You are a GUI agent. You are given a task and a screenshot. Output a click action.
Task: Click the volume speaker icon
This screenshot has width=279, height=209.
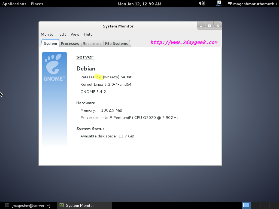click(x=201, y=4)
